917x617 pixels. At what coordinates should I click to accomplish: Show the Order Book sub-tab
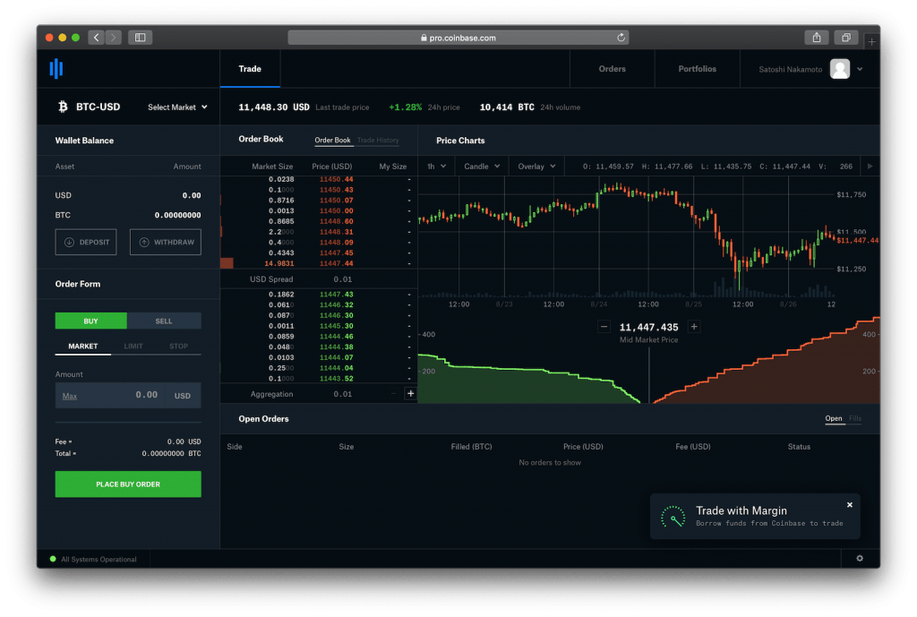click(332, 140)
